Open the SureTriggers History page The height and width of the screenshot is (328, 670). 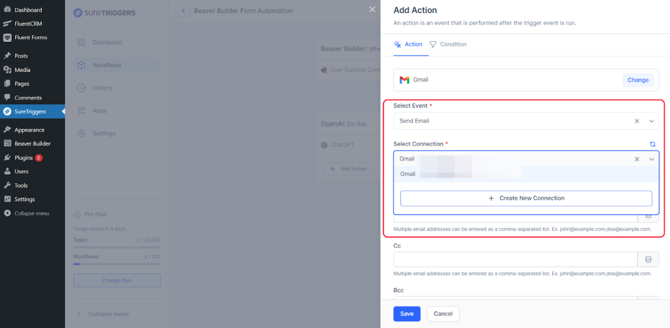click(x=102, y=88)
